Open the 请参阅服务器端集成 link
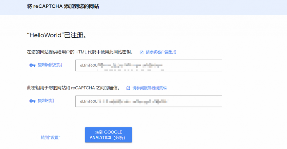 point(149,88)
